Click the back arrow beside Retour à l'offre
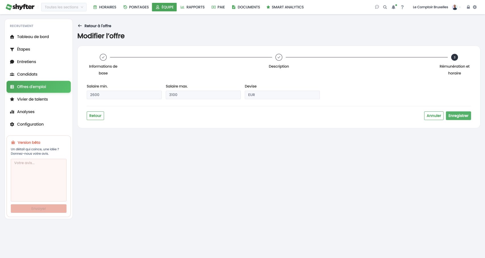 tap(80, 26)
